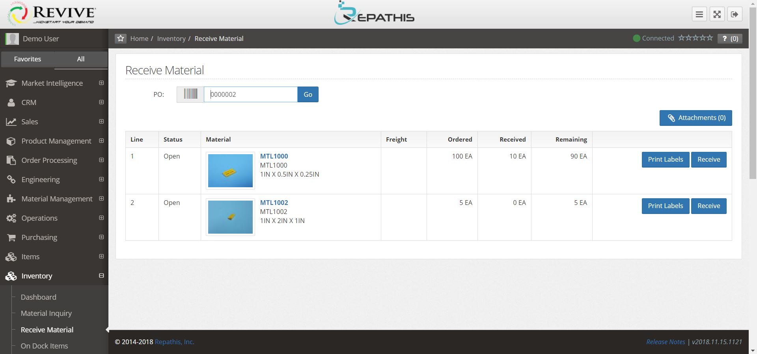Viewport: 757px width, 354px height.
Task: Click the Market Intelligence graduation cap icon
Action: 11,83
